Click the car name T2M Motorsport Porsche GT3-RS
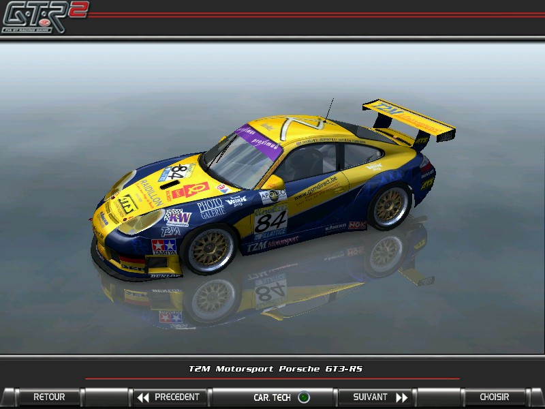Viewport: 545px width, 409px height. 275,369
